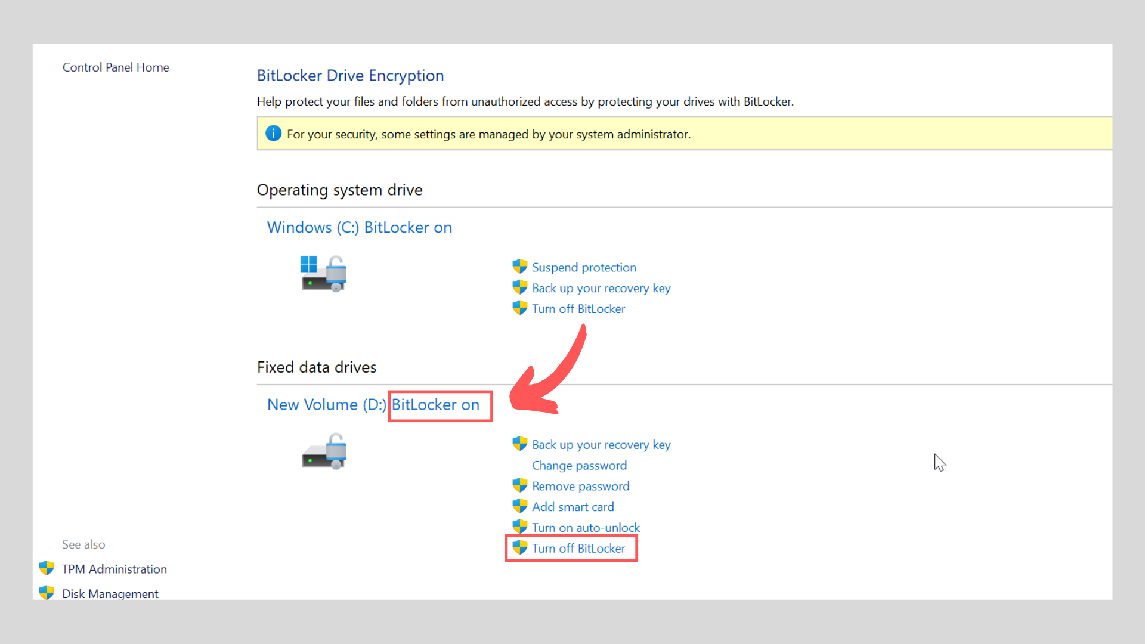Click shield icon beside TPM Administration
Viewport: 1145px width, 644px height.
47,568
